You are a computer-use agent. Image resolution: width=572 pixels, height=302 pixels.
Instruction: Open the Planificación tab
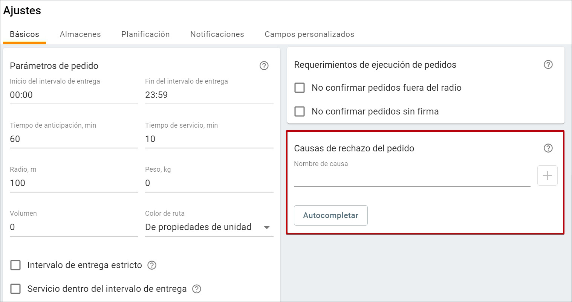(145, 34)
